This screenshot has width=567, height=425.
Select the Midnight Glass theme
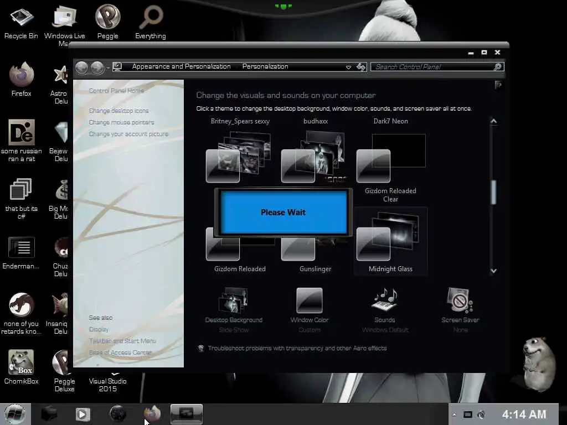click(x=390, y=241)
